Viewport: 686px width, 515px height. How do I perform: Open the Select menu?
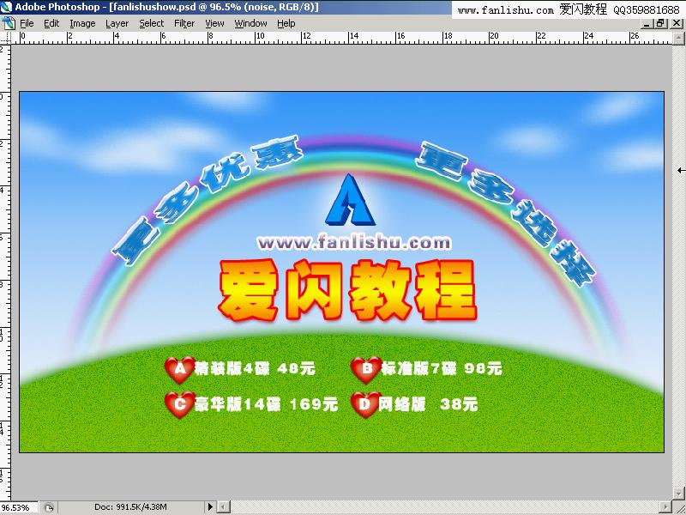[x=152, y=23]
